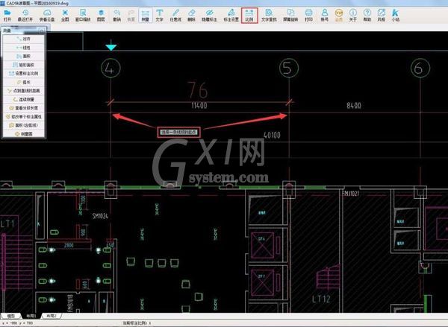Screen dimensions: 448x327
Task: Click the LT12 stair label
Action: click(x=321, y=299)
